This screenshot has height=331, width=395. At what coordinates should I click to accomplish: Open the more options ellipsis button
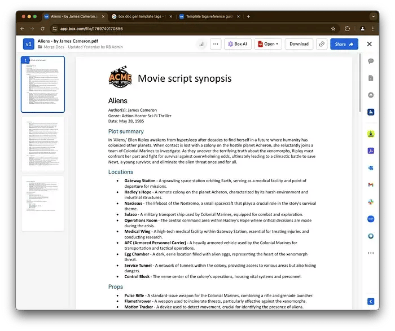pyautogui.click(x=216, y=44)
